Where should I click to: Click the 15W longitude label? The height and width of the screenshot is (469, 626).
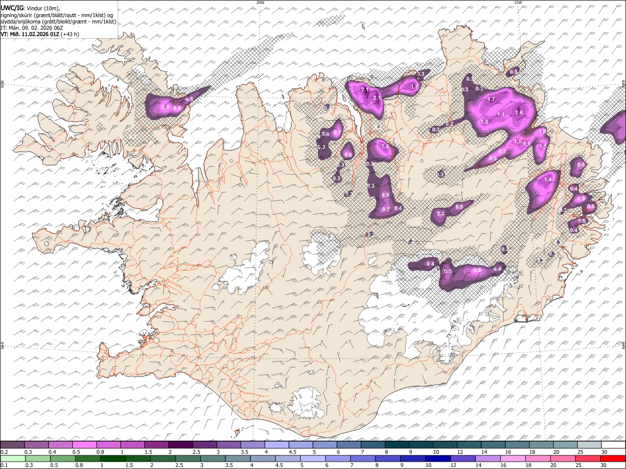click(518, 2)
